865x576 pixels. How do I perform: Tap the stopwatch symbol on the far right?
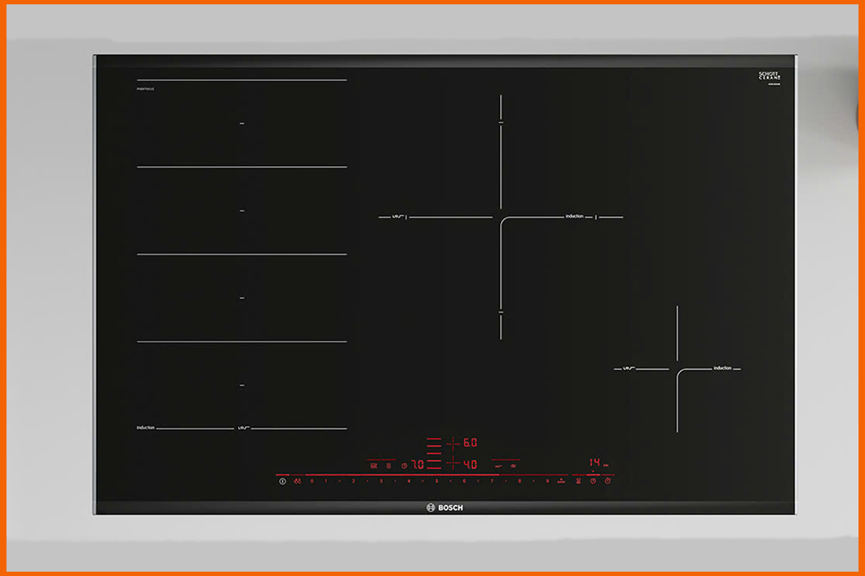[608, 481]
